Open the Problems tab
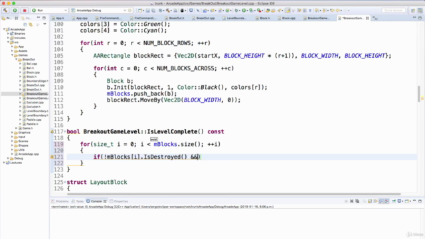425x239 pixels. 60,201
